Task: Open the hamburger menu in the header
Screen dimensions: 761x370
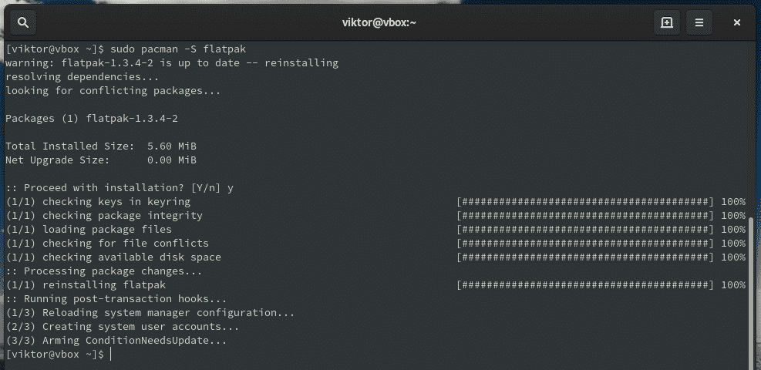Action: click(x=699, y=22)
